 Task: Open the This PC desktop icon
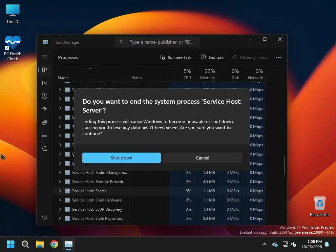(x=13, y=13)
